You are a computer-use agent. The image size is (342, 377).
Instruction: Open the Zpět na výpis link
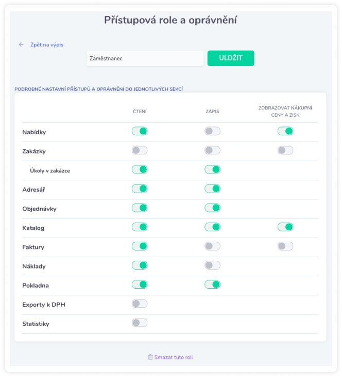[47, 45]
